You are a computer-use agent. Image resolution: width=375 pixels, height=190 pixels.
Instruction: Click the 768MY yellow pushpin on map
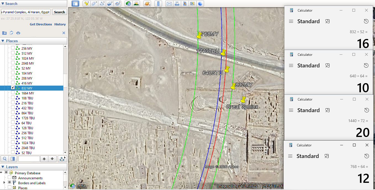199,35
